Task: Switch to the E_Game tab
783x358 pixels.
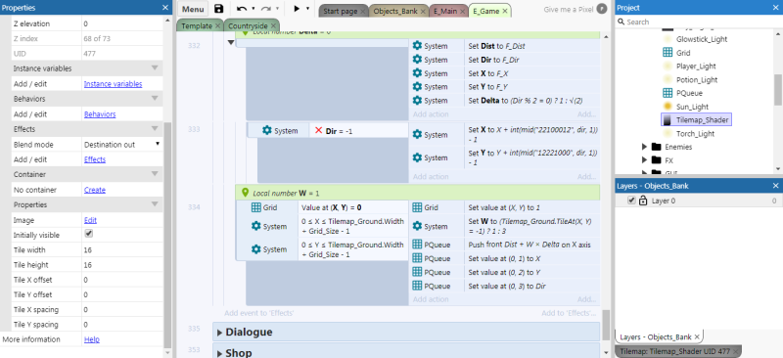Action: click(485, 11)
